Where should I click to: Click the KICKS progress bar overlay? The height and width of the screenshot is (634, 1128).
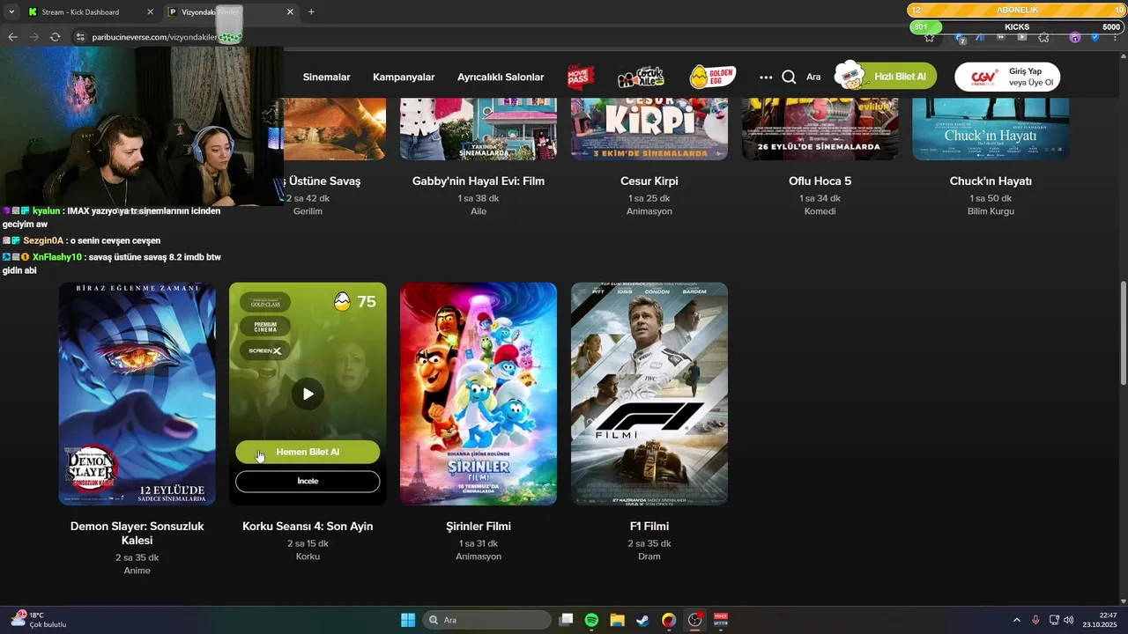pyautogui.click(x=1016, y=27)
